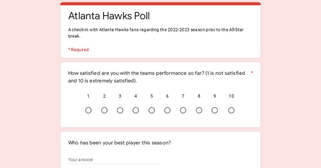Click the 'Who has been your best player' question
This screenshot has height=168, width=321.
coord(120,143)
